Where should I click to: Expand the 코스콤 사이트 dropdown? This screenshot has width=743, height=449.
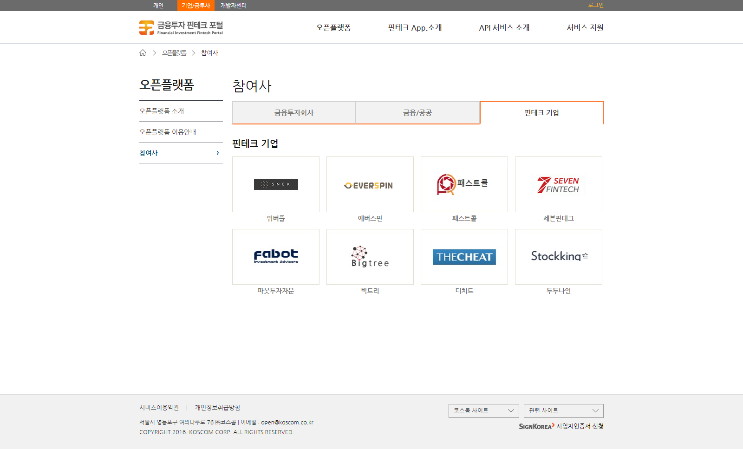click(x=483, y=411)
